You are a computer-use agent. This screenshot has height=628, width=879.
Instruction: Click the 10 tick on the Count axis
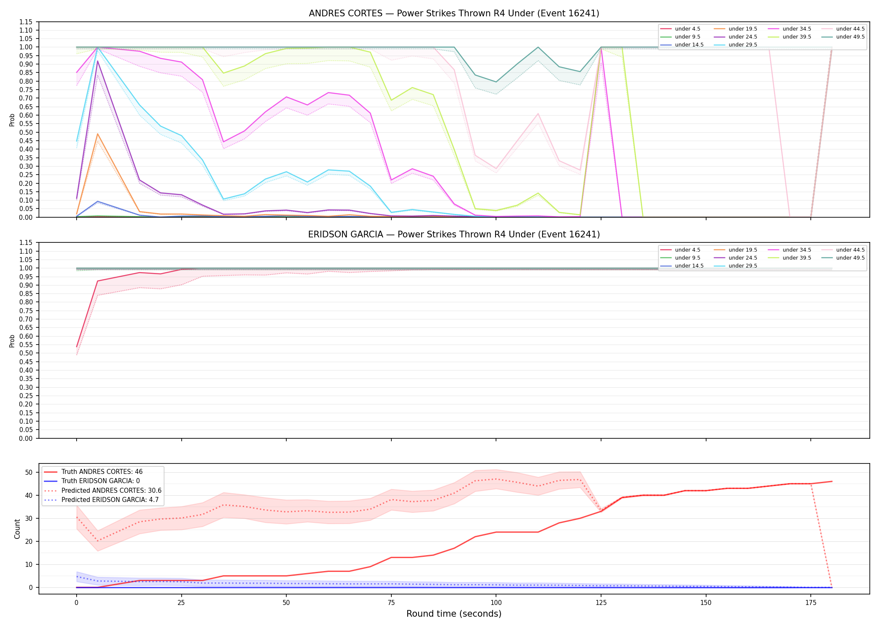[29, 564]
